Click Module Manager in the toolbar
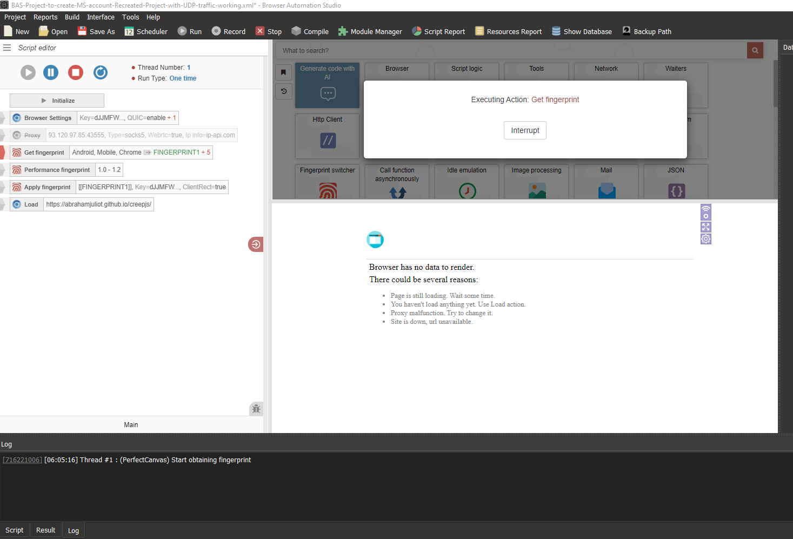 click(x=370, y=31)
